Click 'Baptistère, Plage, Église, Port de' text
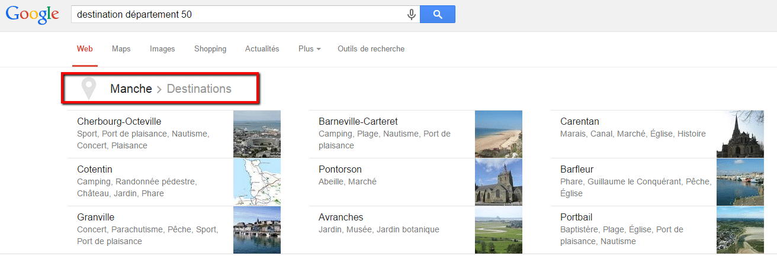777x266 pixels. 622,229
